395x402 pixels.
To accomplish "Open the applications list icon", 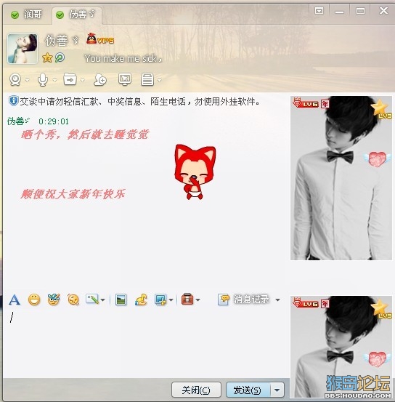I will [x=147, y=79].
